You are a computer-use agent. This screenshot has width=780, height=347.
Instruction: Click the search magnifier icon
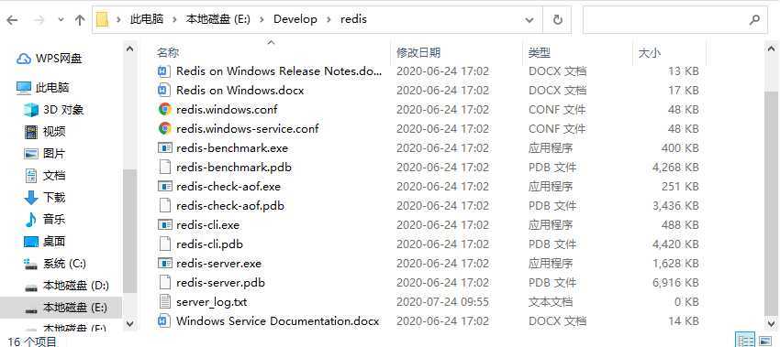point(754,20)
